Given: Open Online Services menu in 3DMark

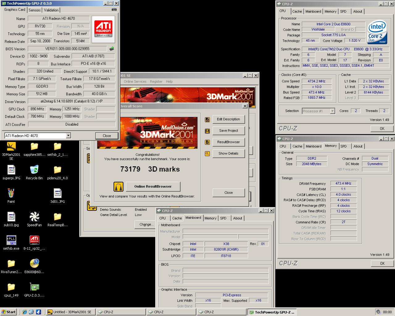Looking at the screenshot, I should click(x=135, y=81).
